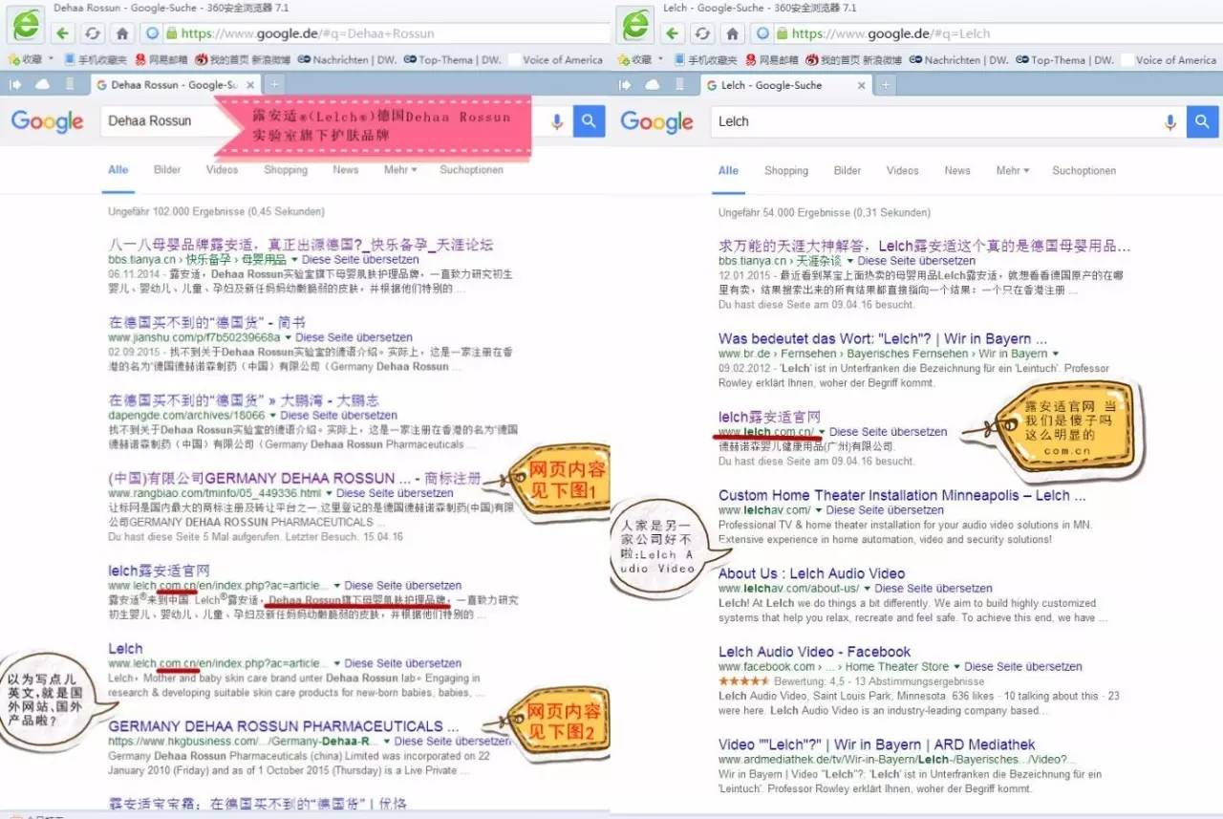Open the 'Video ""Lelch"?" | Wir in Bayern' result

coord(877,744)
